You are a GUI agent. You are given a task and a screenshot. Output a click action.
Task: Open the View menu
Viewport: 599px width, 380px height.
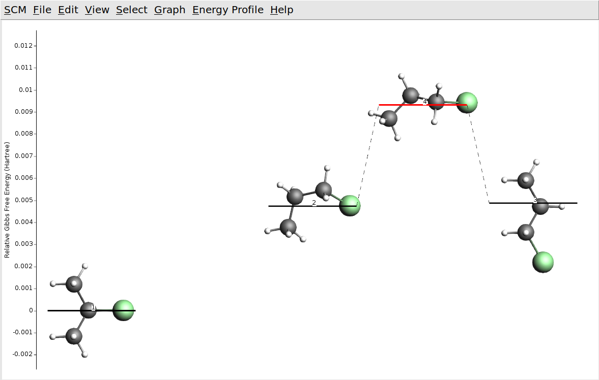point(97,10)
